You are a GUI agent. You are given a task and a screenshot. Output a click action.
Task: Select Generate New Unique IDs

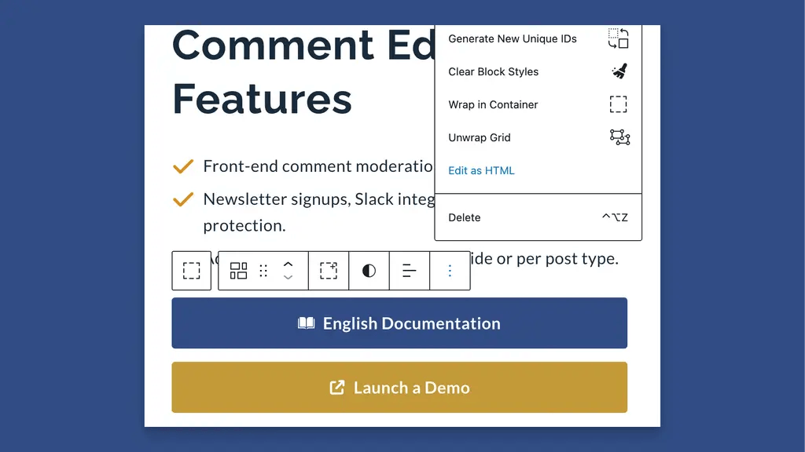511,38
